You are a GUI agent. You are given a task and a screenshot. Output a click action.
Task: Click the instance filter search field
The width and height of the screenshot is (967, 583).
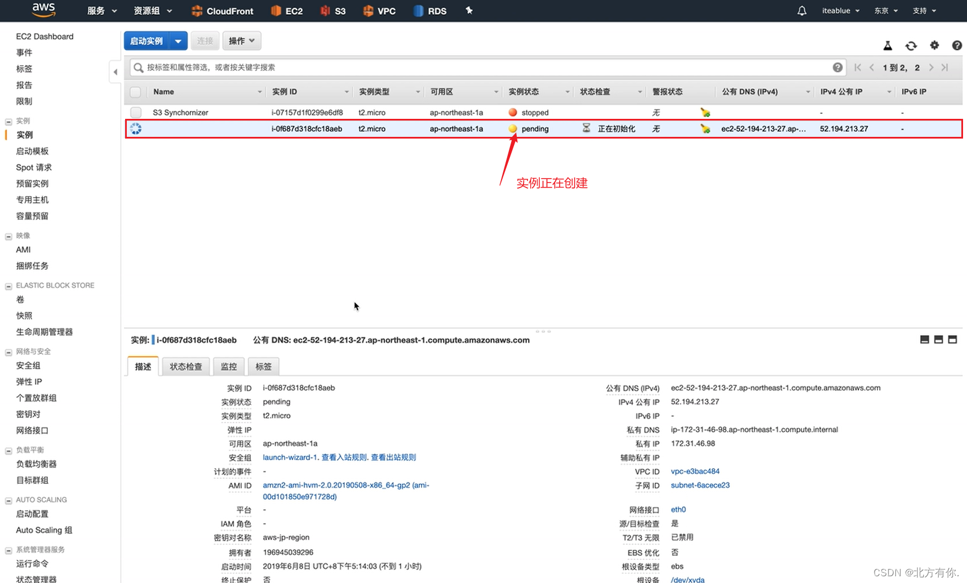coord(488,68)
